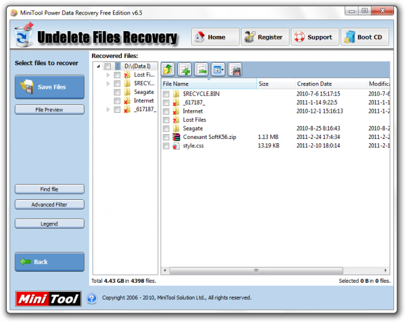Click the remove-from-selection toolbar icon
The image size is (405, 323).
pyautogui.click(x=202, y=69)
